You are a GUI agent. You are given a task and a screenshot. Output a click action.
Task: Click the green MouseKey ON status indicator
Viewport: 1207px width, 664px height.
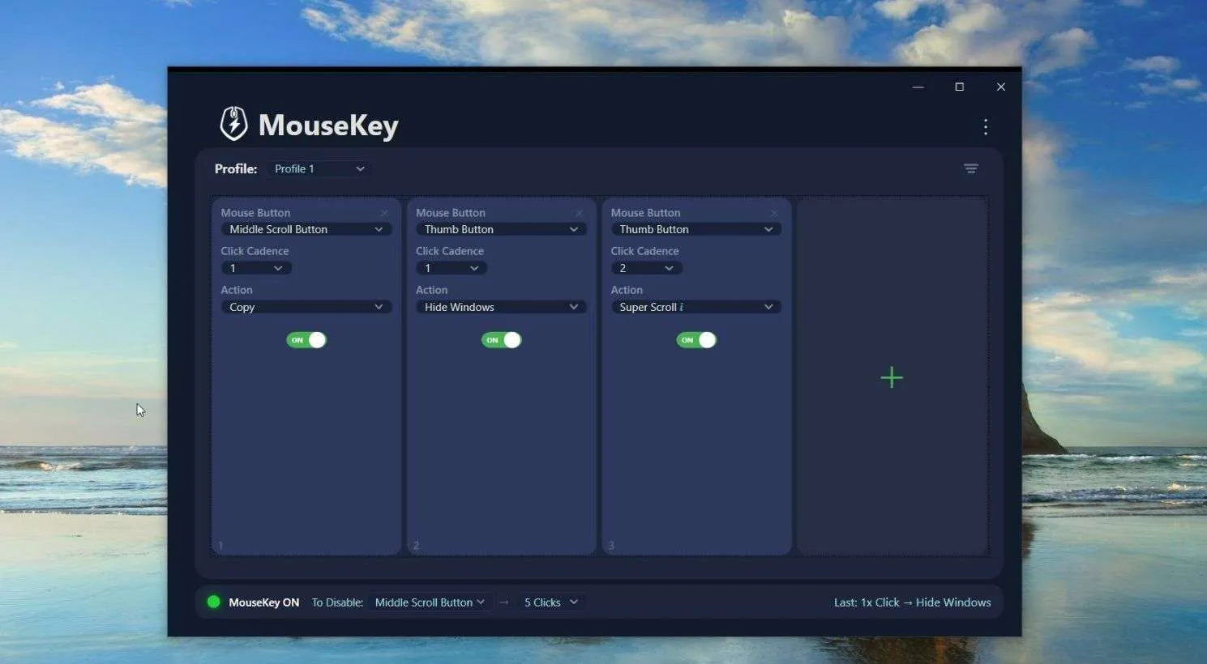tap(214, 602)
